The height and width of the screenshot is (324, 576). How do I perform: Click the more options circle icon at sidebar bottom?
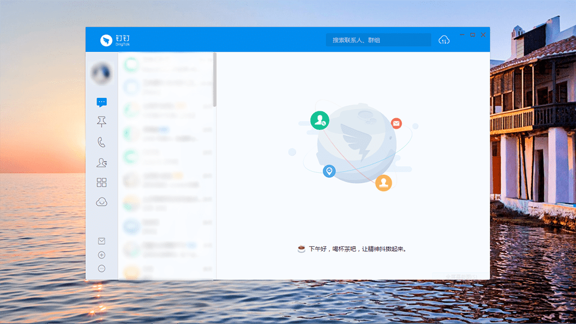(102, 268)
